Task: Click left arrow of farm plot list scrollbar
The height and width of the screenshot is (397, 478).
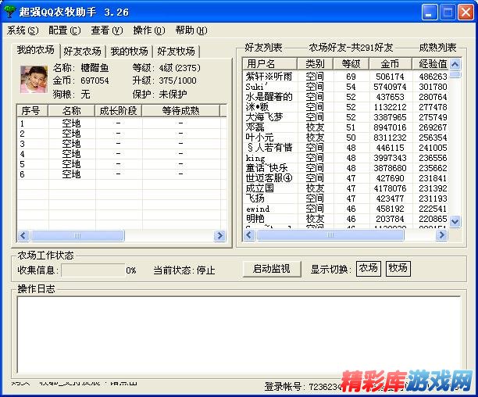Action: click(x=23, y=235)
